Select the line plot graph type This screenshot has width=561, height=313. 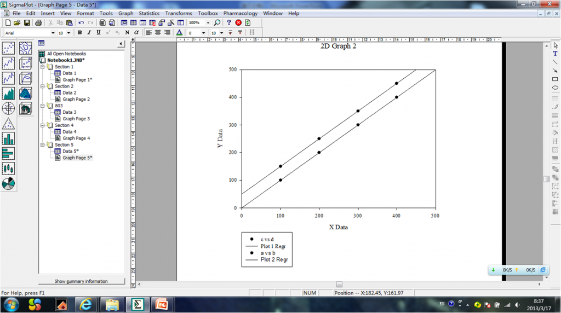(x=8, y=63)
